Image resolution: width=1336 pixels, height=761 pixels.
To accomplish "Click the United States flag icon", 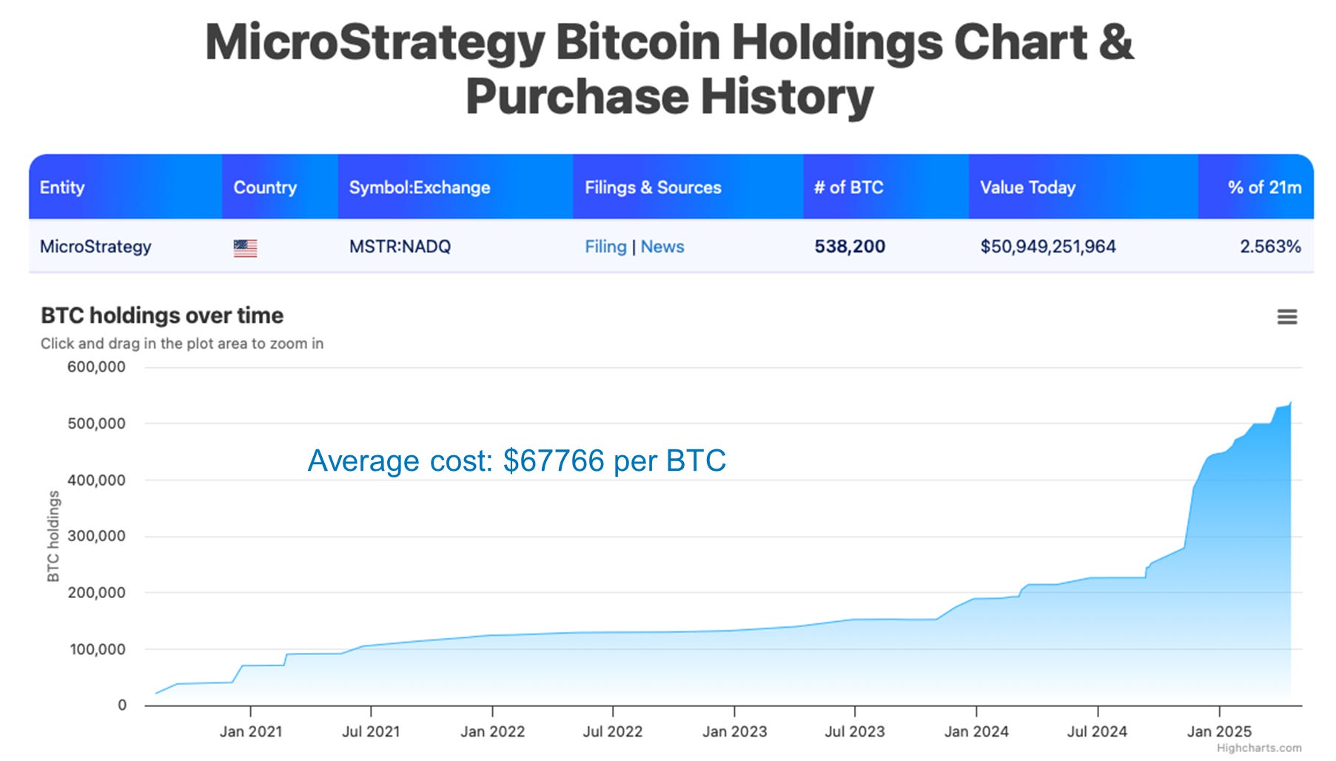I will (x=244, y=247).
